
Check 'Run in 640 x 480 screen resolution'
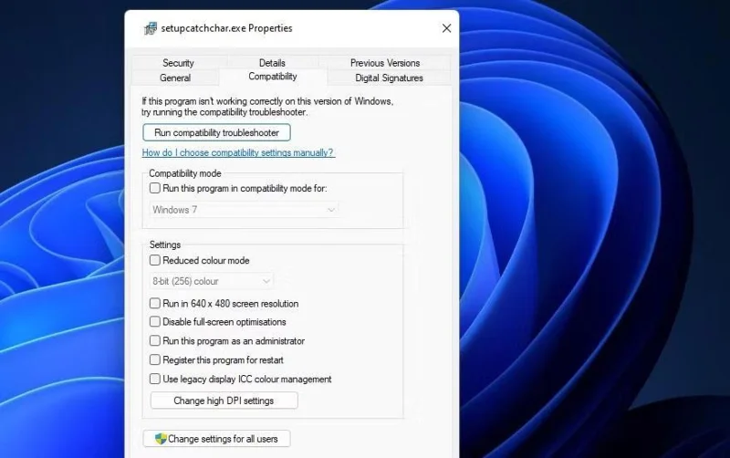pos(155,304)
